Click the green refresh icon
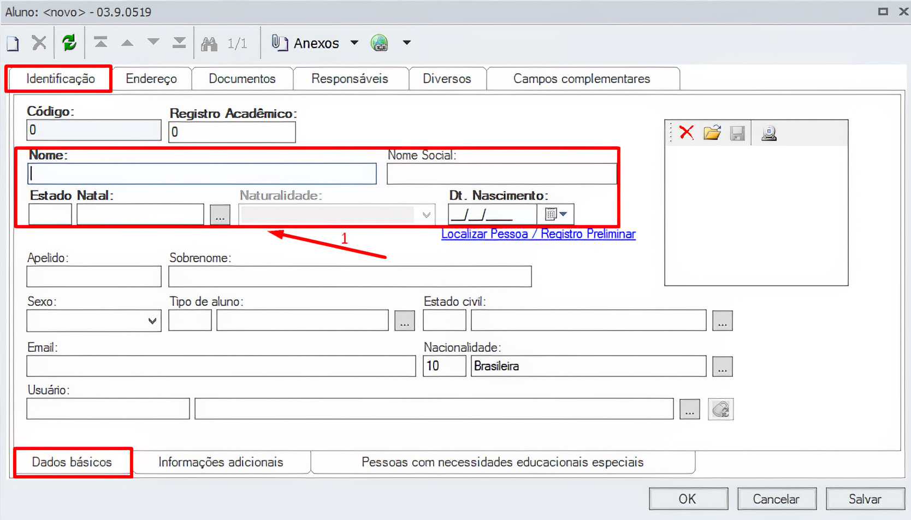 (69, 43)
